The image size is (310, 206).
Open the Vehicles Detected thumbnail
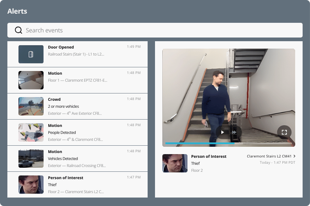pos(31,159)
